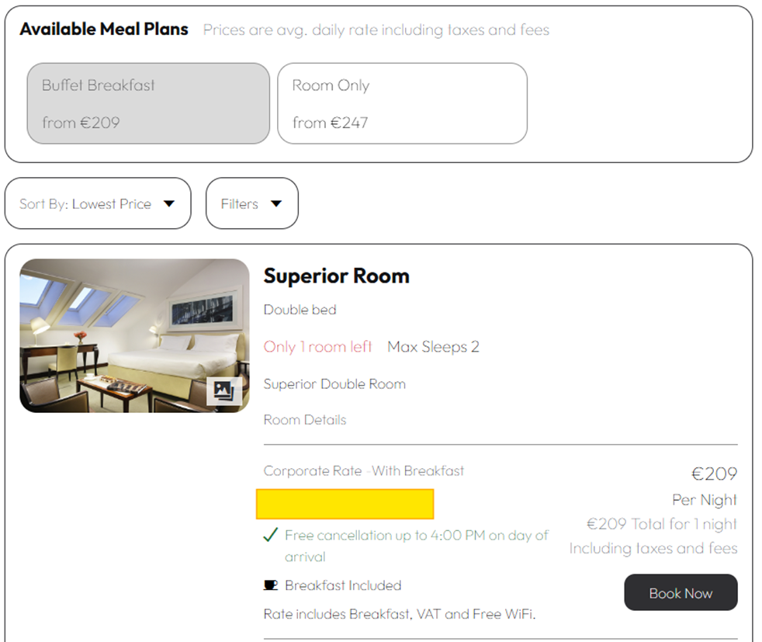Select the Superior Double Room description

click(x=334, y=384)
